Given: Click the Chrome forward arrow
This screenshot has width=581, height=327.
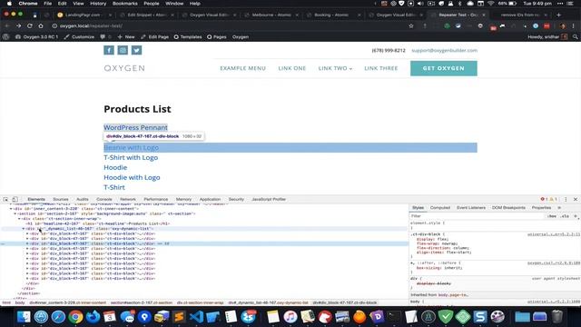Looking at the screenshot, I should pos(18,26).
